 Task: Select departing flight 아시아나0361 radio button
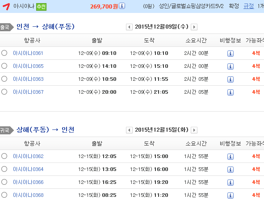point(4,53)
